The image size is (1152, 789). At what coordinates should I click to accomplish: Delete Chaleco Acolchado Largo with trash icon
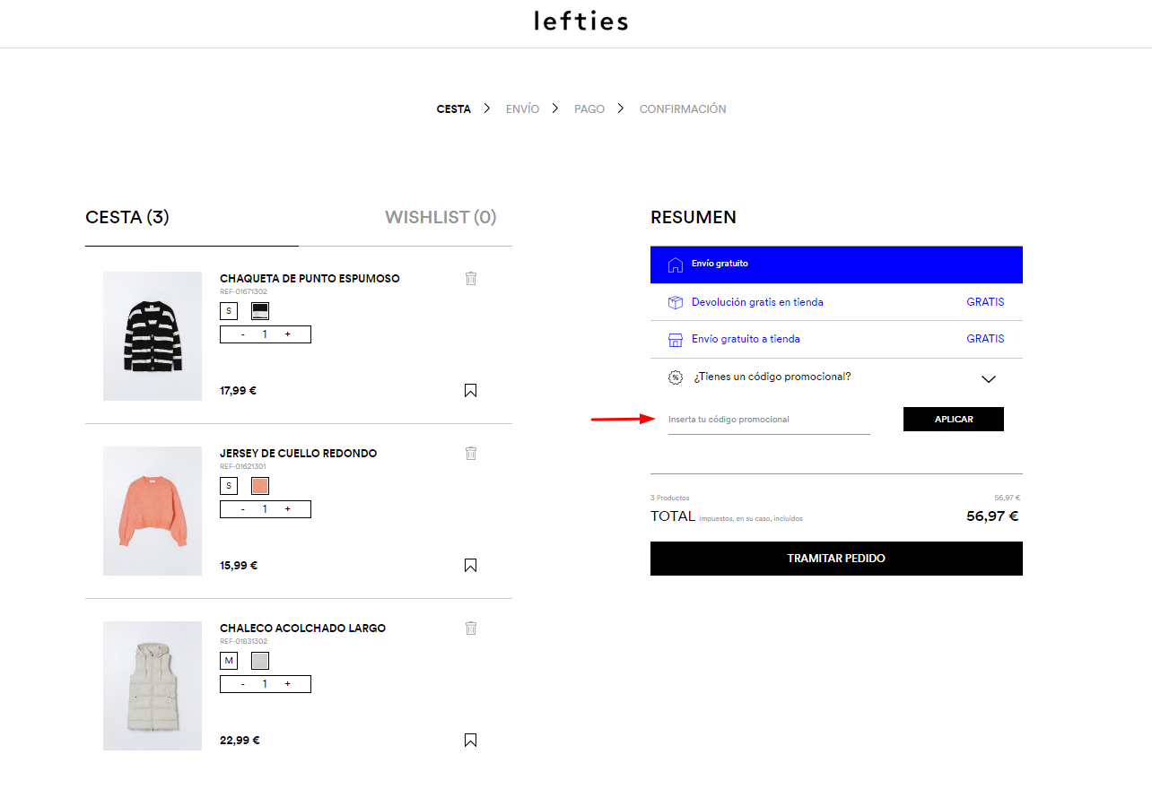click(471, 628)
